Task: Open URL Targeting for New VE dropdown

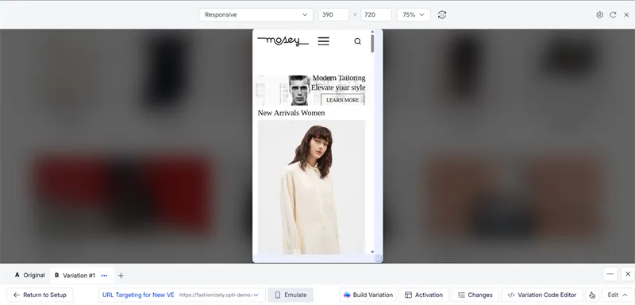Action: (x=182, y=295)
